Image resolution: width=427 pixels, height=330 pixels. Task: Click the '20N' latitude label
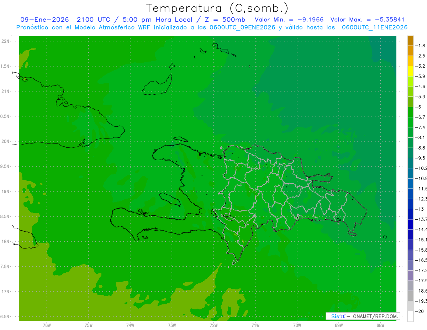click(x=5, y=141)
